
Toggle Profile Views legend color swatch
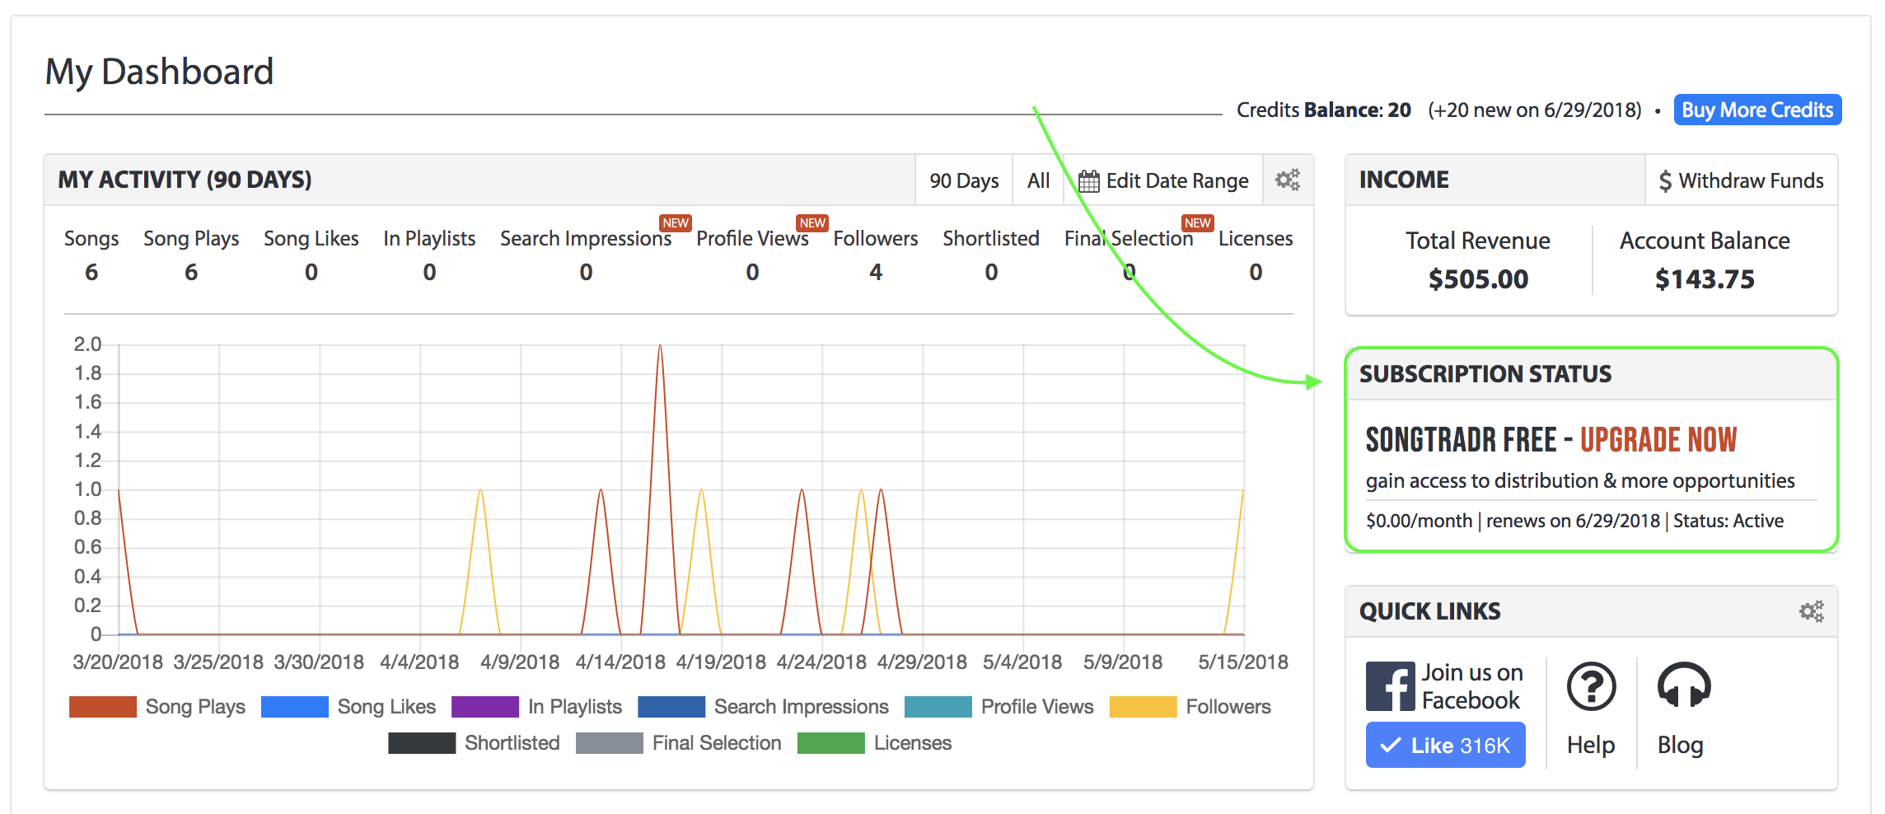point(938,707)
